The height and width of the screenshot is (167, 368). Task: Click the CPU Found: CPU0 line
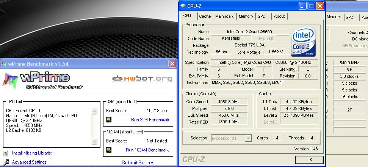23,111
